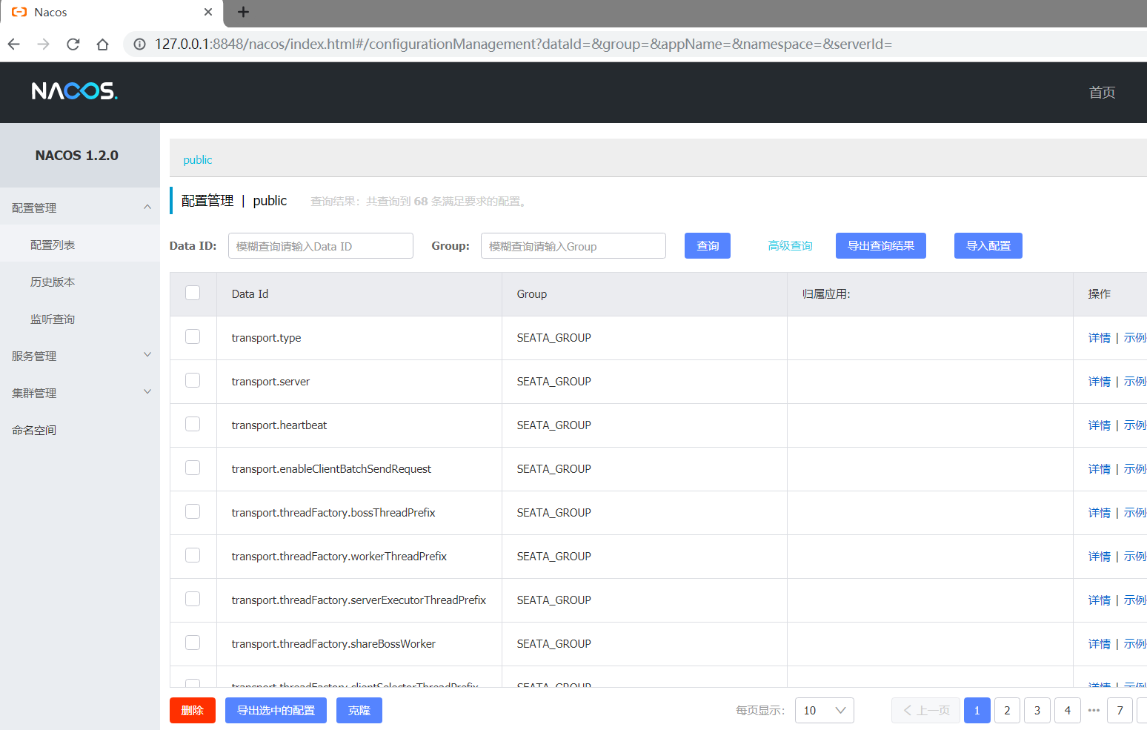View site information icon in address bar

[x=139, y=44]
